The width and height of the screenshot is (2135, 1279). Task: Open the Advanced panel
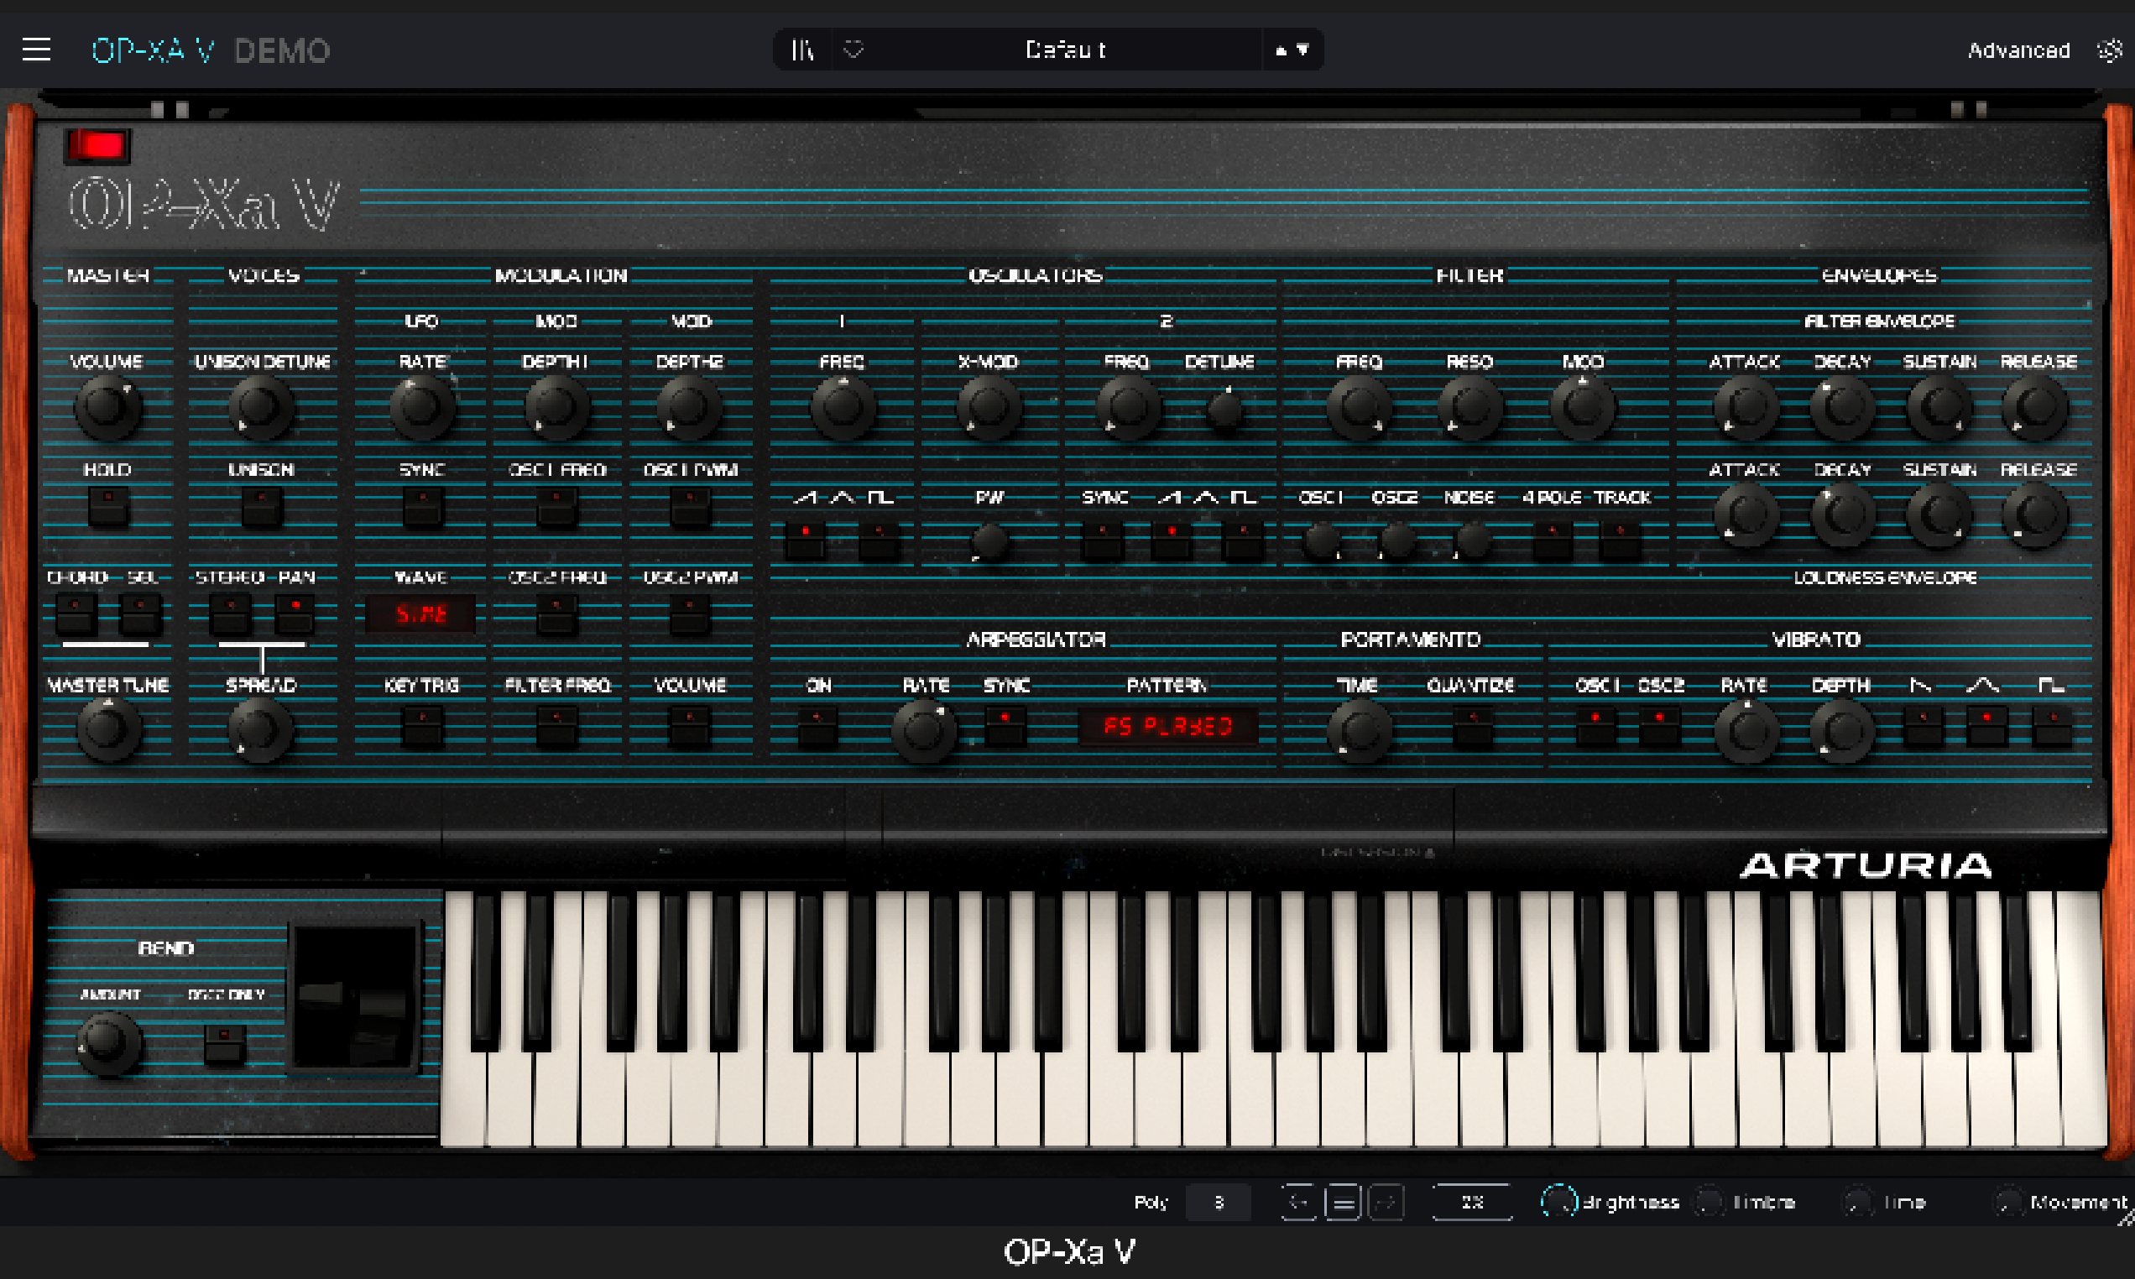pos(2018,50)
